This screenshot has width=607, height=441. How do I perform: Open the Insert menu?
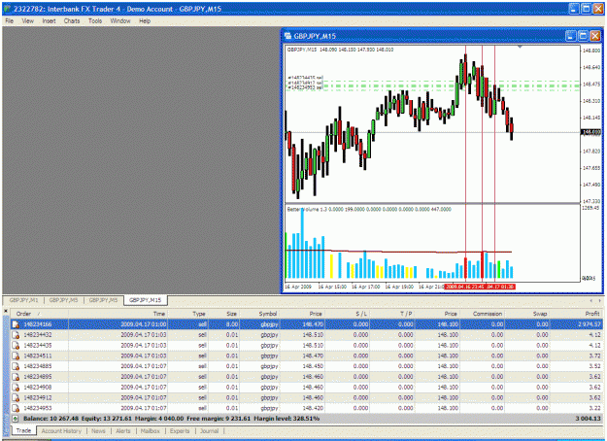coord(49,21)
